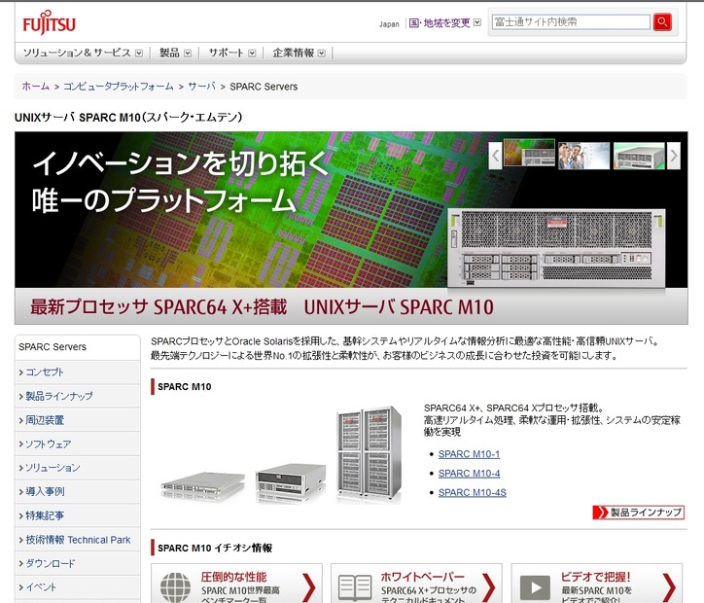704x603 pixels.
Task: Click the play icon on ビデオで把握 card
Action: 535,587
